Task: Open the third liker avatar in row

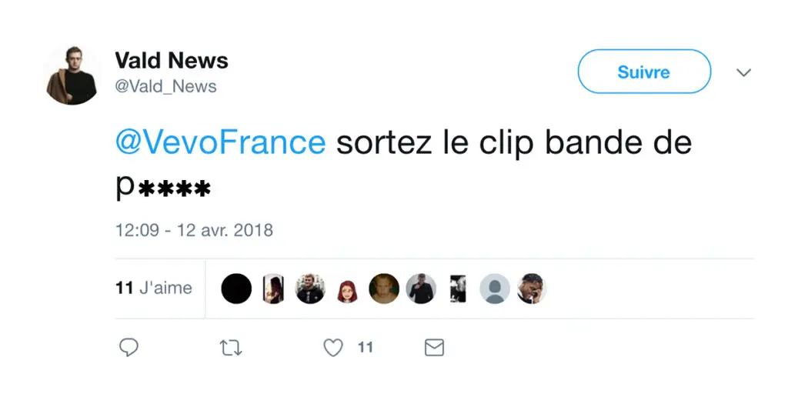Action: point(310,289)
